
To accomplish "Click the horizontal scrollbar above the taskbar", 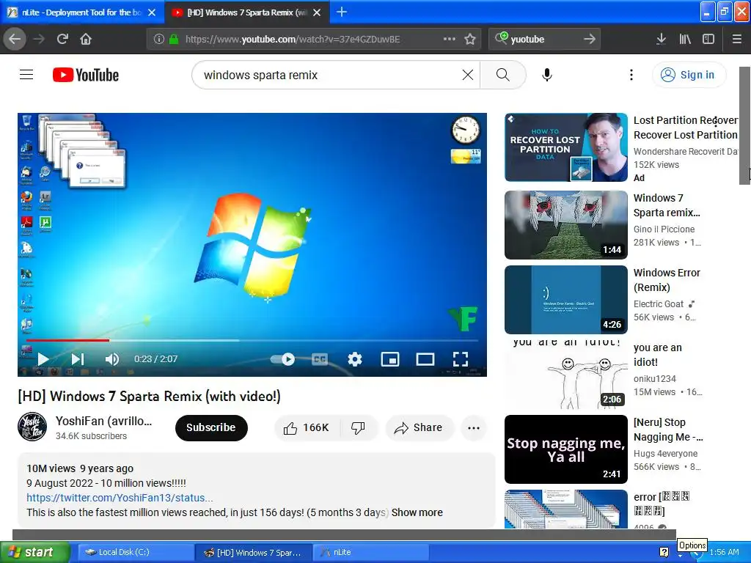I will [x=344, y=534].
